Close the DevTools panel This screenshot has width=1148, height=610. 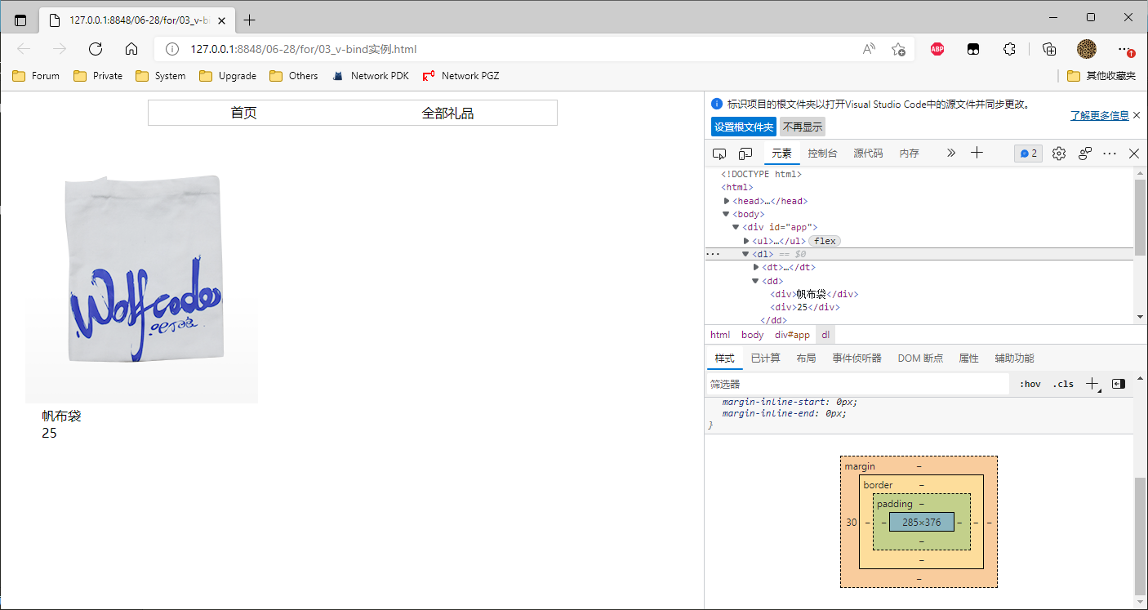1134,154
